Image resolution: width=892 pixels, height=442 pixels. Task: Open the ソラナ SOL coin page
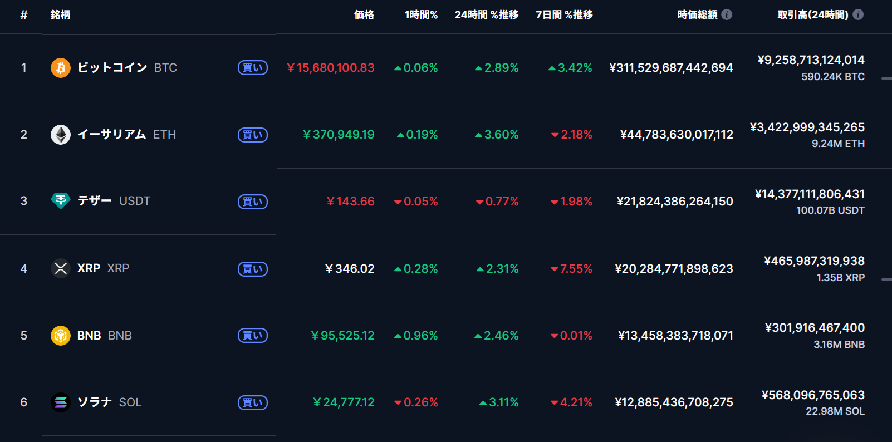(x=109, y=402)
